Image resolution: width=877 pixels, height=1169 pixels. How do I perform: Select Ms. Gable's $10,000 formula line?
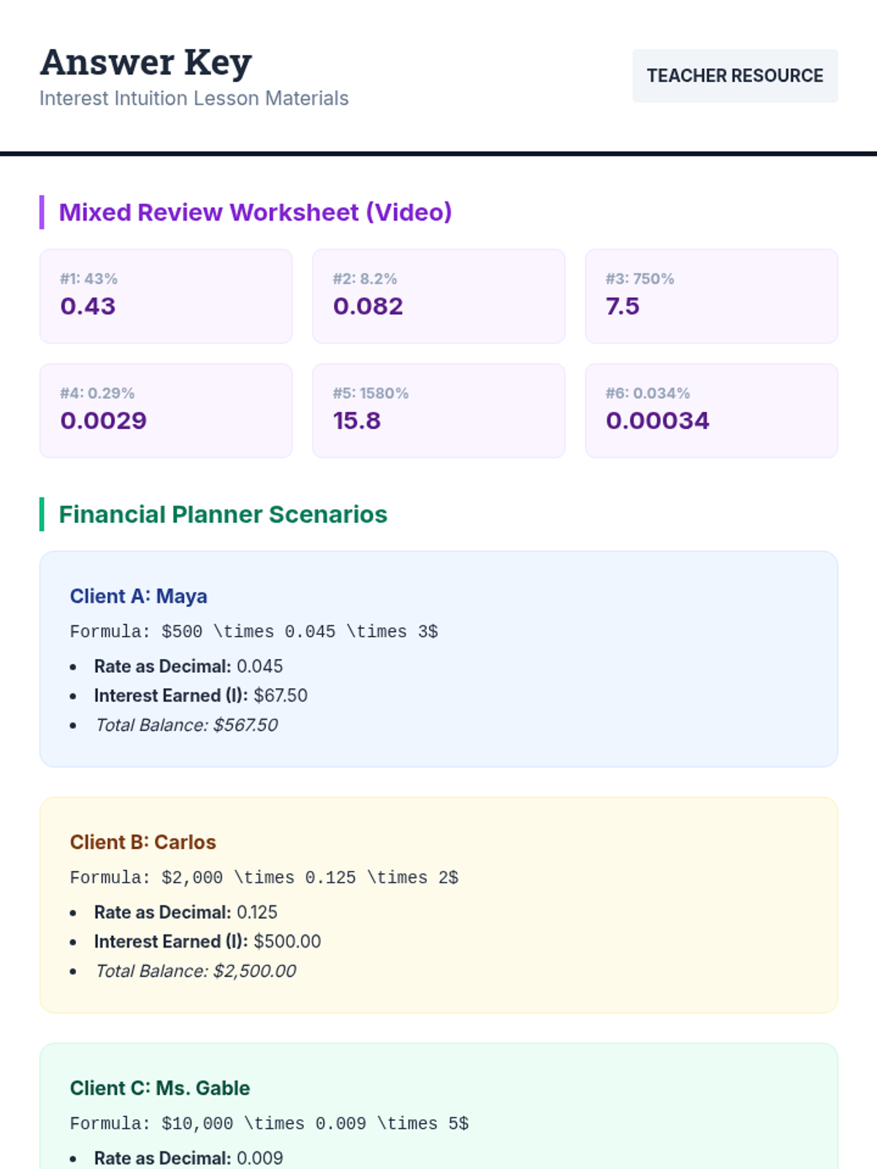coord(269,1124)
